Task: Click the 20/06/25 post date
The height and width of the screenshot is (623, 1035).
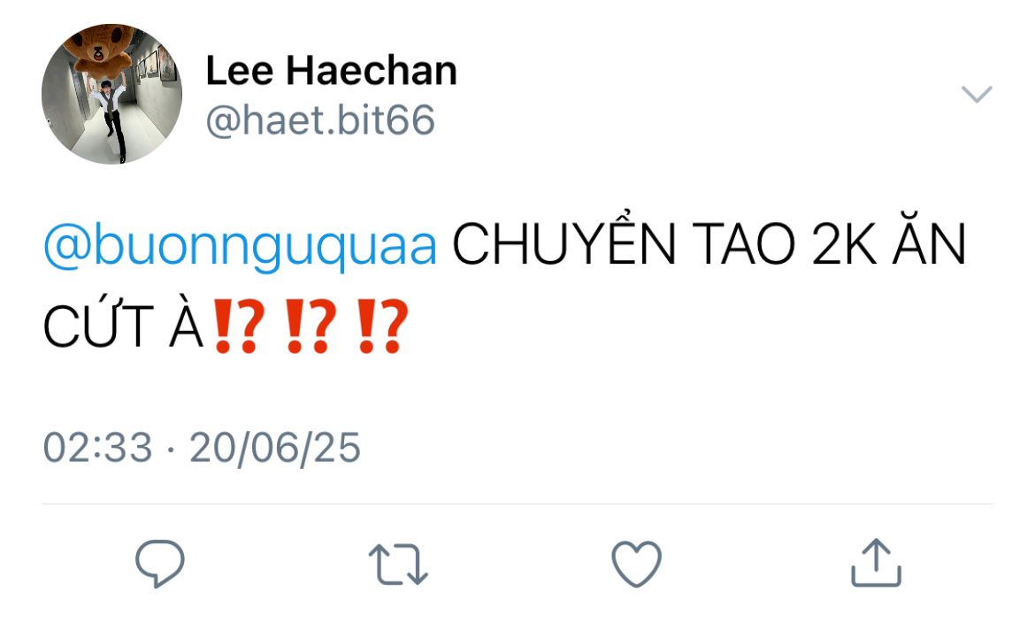Action: pyautogui.click(x=275, y=448)
